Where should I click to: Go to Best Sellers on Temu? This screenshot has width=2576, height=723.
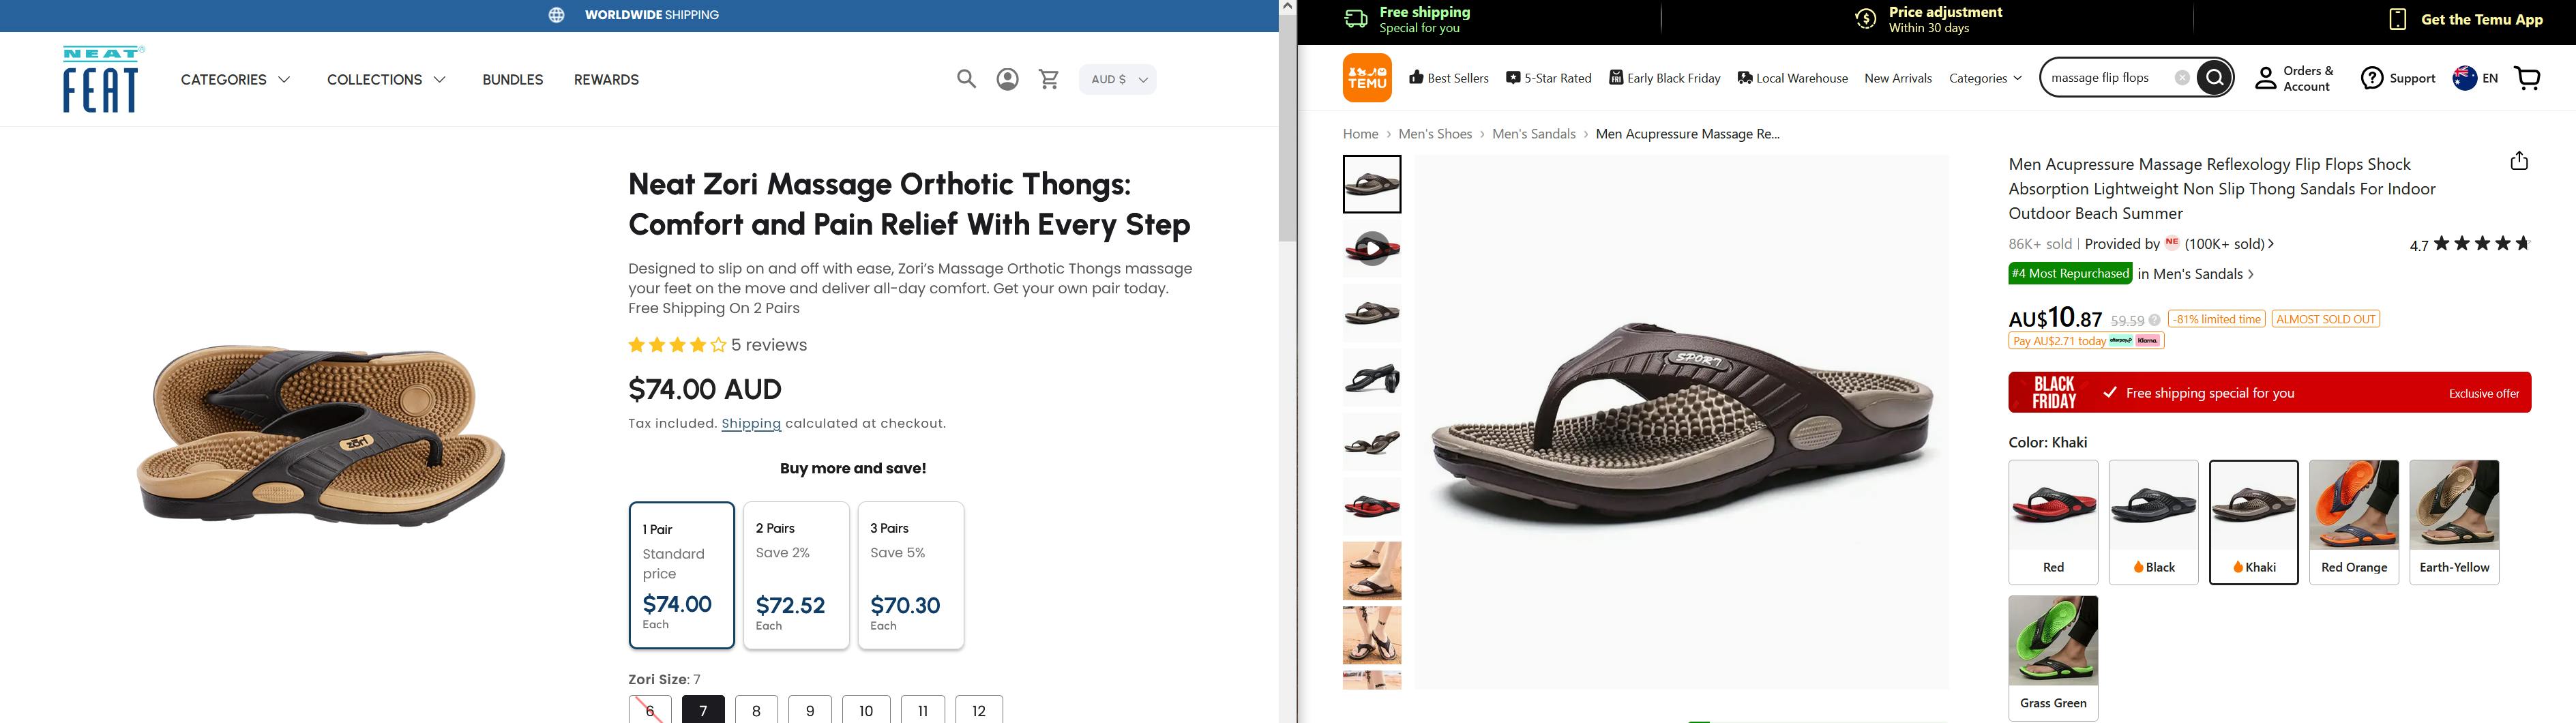1448,78
